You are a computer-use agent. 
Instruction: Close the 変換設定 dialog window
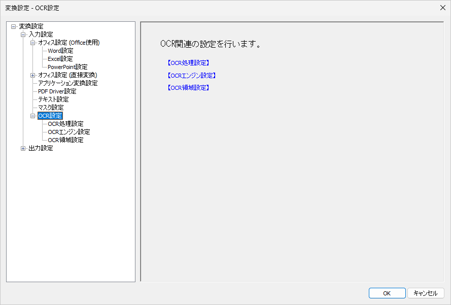click(x=442, y=8)
